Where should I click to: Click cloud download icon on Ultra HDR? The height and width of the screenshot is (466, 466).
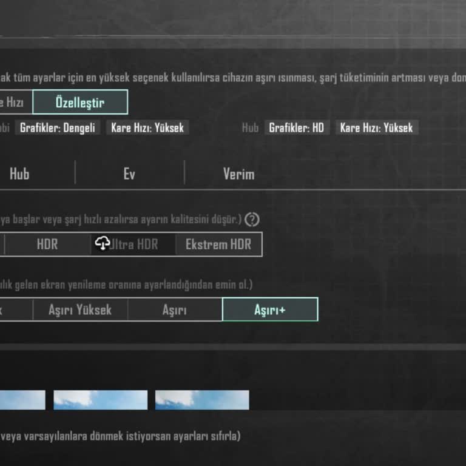click(102, 243)
